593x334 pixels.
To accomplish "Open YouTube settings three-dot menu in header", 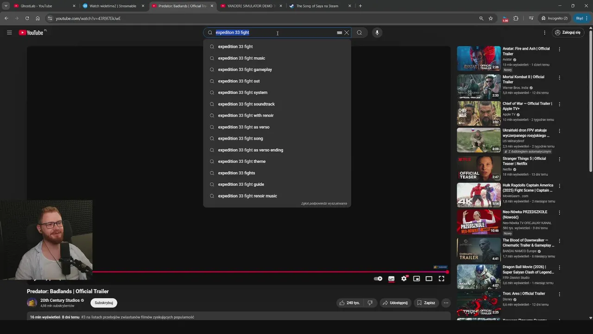I will point(544,32).
